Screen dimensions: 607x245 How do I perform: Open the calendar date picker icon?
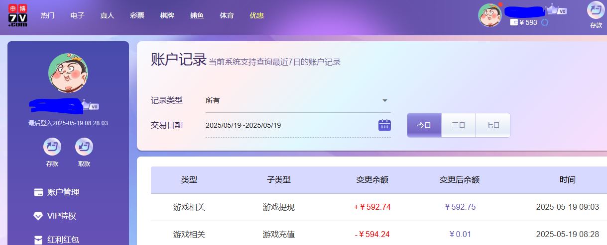coord(384,125)
